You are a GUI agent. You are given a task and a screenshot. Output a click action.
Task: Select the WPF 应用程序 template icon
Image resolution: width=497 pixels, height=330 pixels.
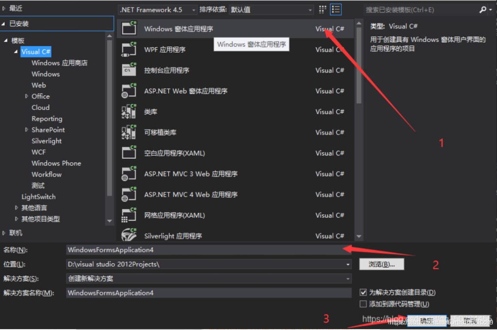pos(129,49)
